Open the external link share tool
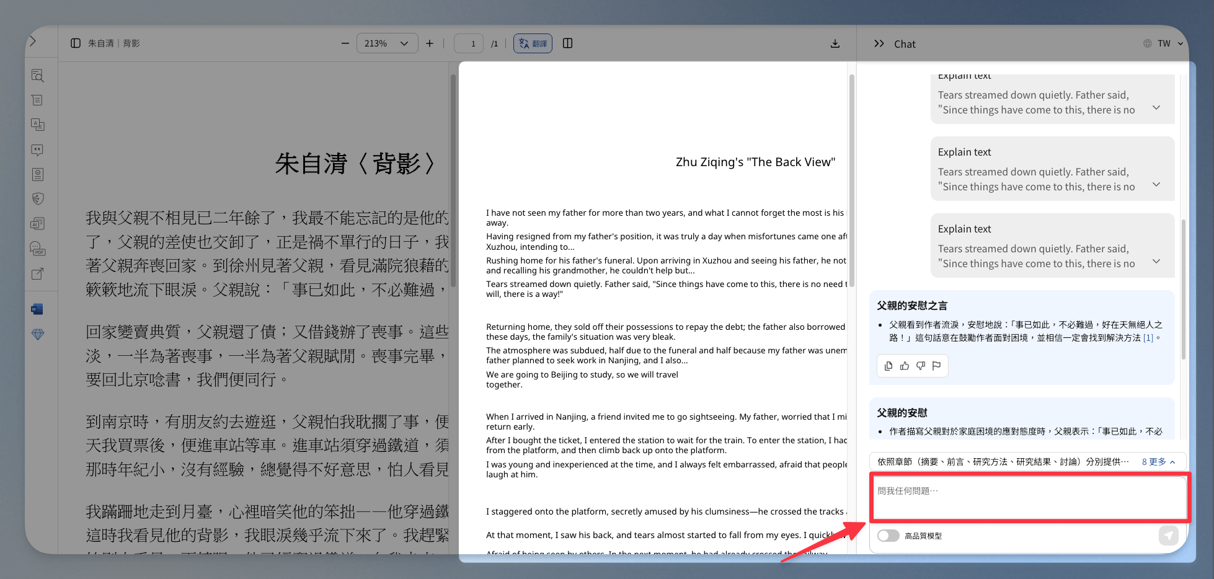The height and width of the screenshot is (579, 1214). click(38, 273)
